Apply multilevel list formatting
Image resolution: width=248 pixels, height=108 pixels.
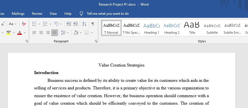coord(56,24)
